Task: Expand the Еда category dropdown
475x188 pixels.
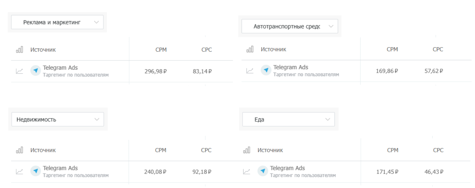Action: pyautogui.click(x=289, y=119)
